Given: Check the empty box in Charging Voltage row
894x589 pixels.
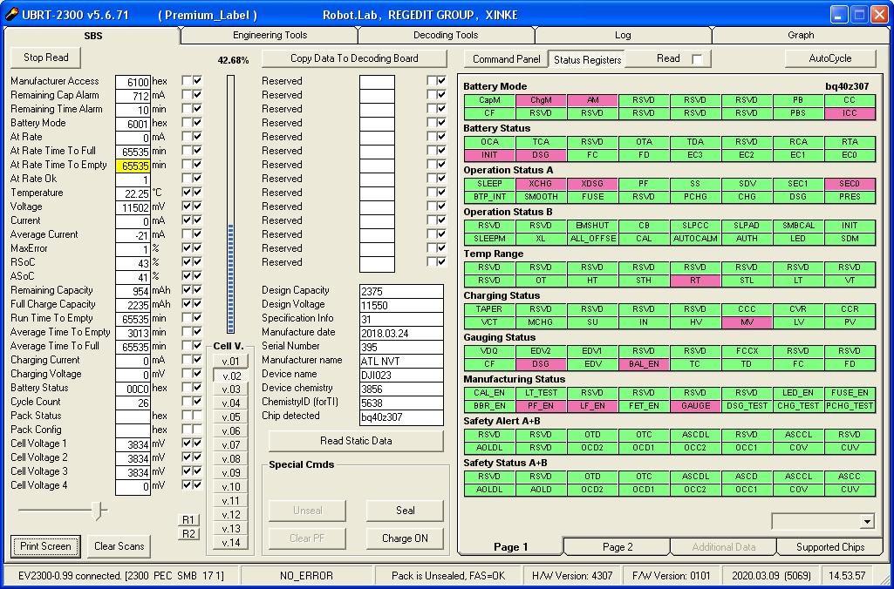Looking at the screenshot, I should (x=187, y=374).
